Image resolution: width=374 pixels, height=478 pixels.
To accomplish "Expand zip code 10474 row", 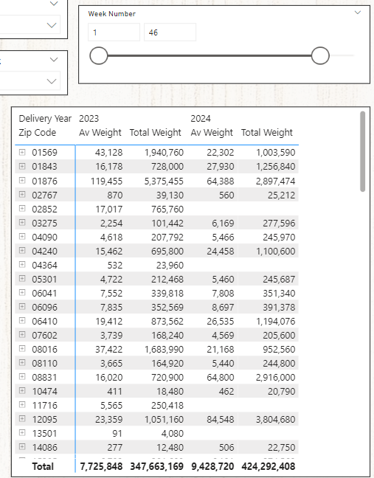I will [x=22, y=390].
